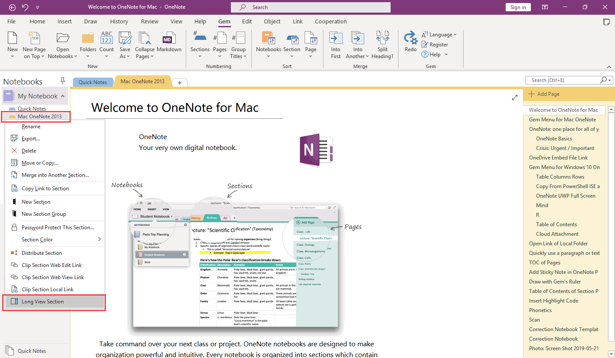
Task: Click the Redo gear icon
Action: [x=411, y=38]
